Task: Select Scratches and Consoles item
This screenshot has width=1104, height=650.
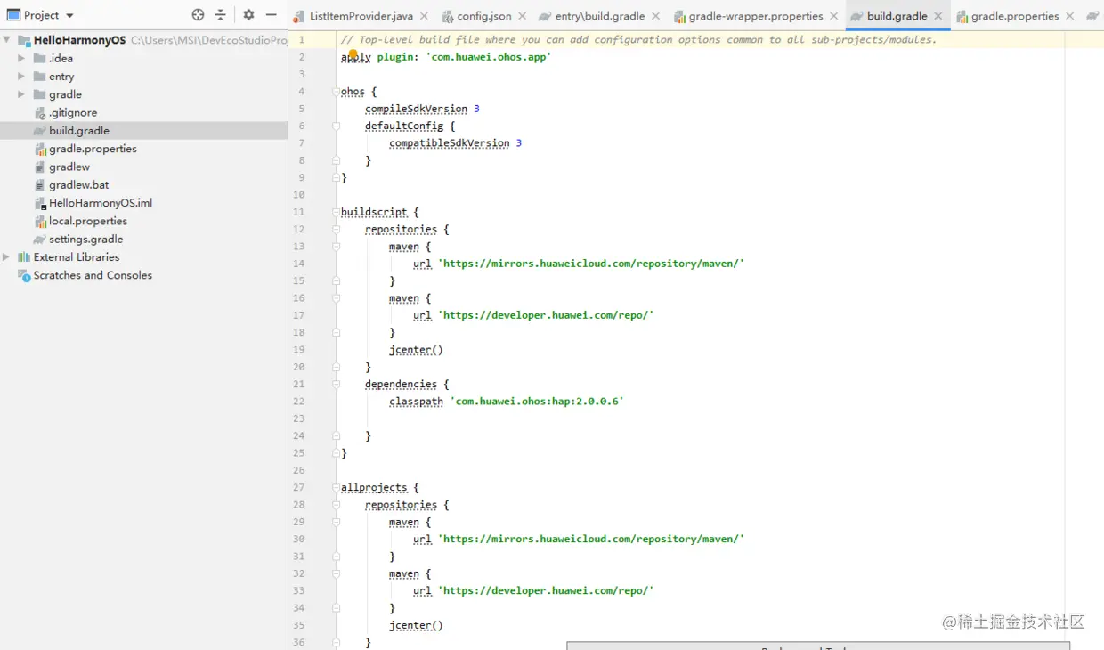Action: pos(93,275)
